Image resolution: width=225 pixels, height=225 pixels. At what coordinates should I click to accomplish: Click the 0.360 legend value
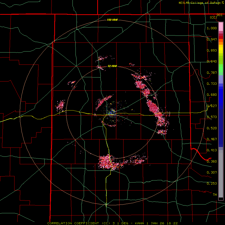pyautogui.click(x=212, y=161)
